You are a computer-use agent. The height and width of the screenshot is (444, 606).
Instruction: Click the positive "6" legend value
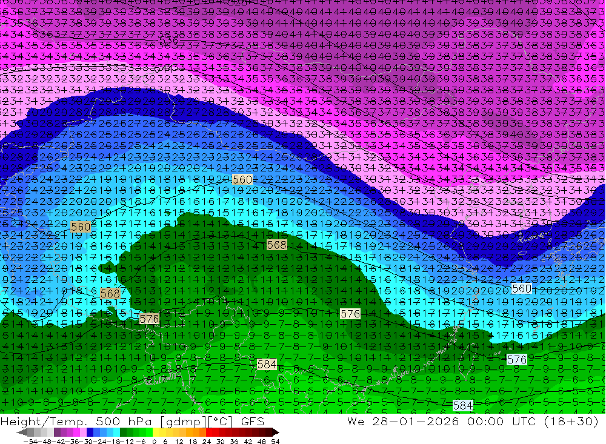pos(165,442)
